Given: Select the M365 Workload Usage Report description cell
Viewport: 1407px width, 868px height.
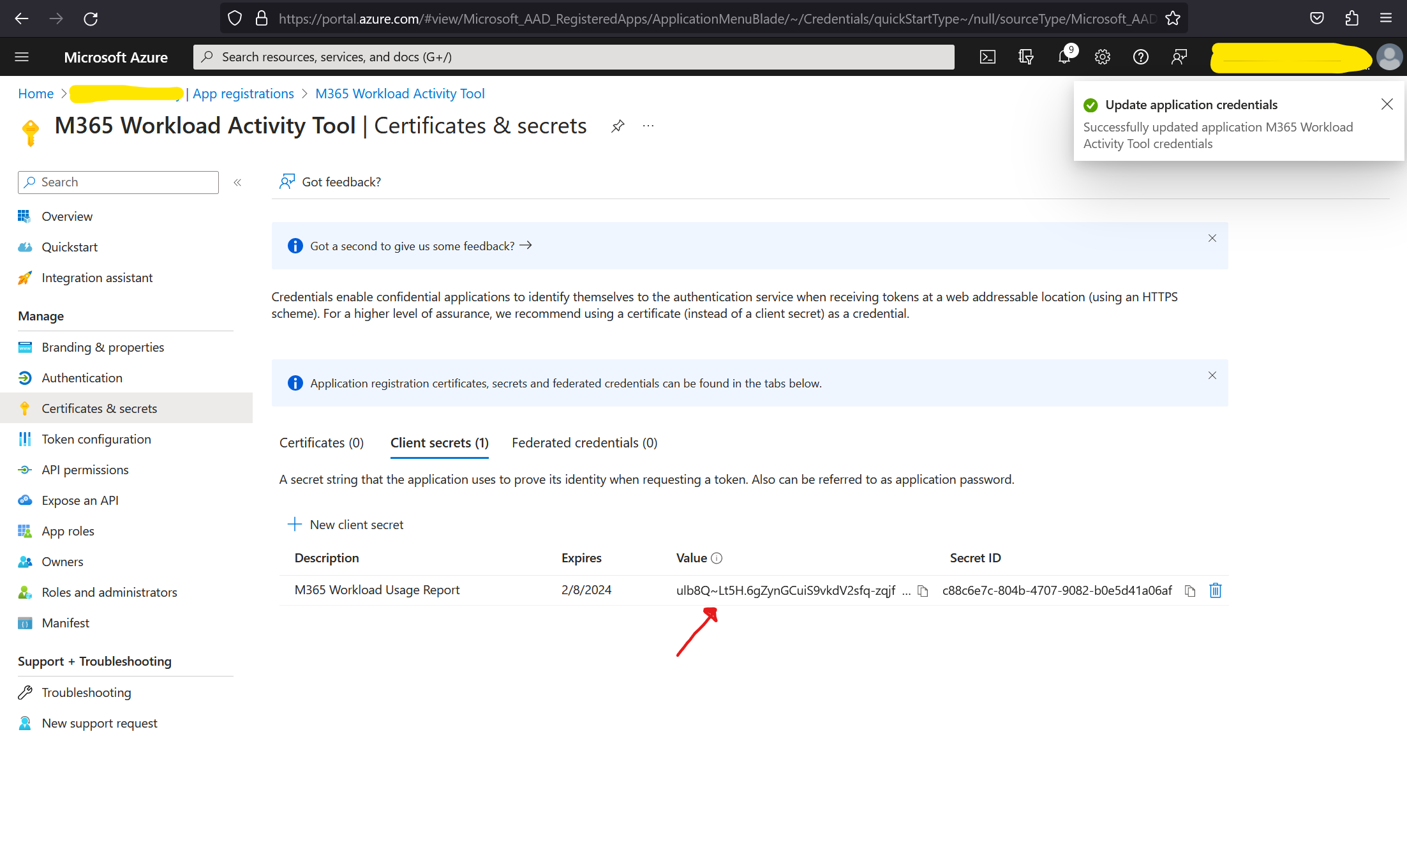Looking at the screenshot, I should point(377,590).
